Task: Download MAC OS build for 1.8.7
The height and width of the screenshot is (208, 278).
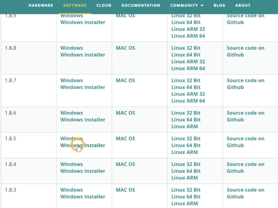Action: pos(125,80)
